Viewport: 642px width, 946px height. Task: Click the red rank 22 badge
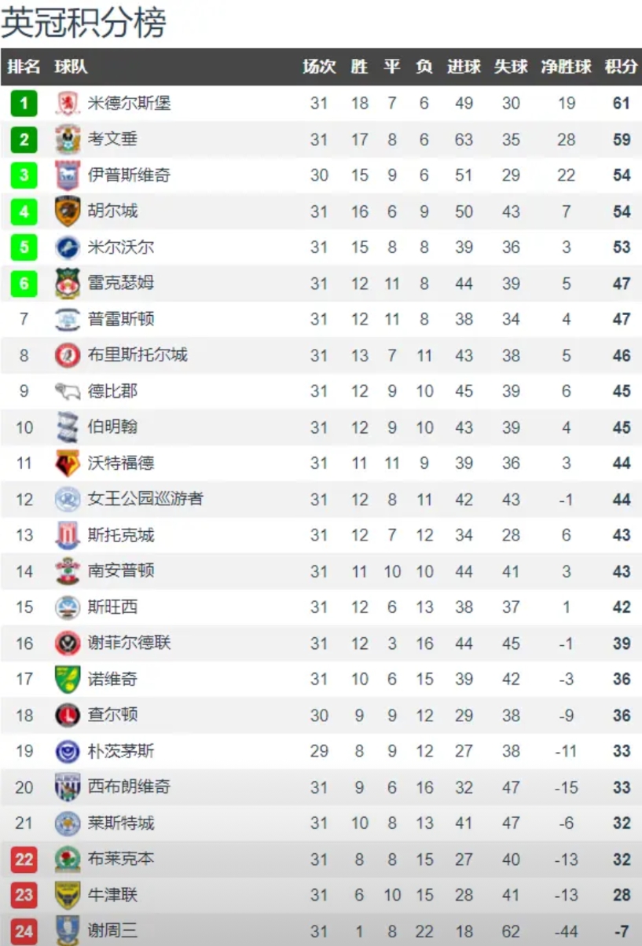pyautogui.click(x=24, y=860)
